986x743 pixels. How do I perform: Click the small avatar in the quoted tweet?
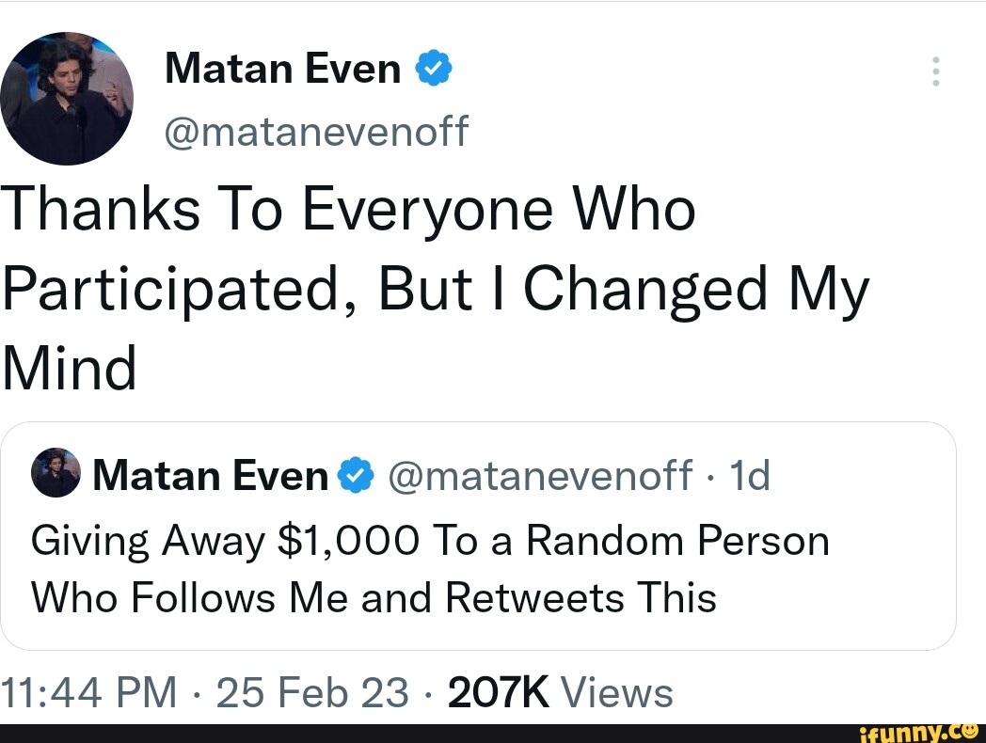pyautogui.click(x=55, y=472)
